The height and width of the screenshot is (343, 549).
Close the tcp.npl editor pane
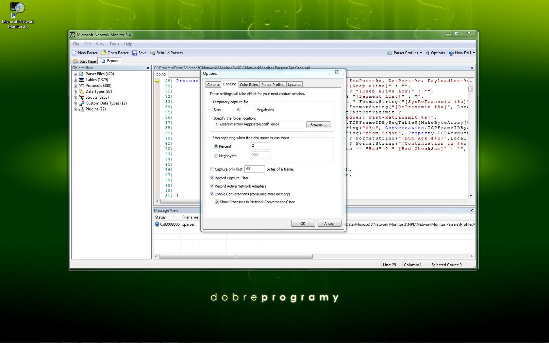[472, 68]
